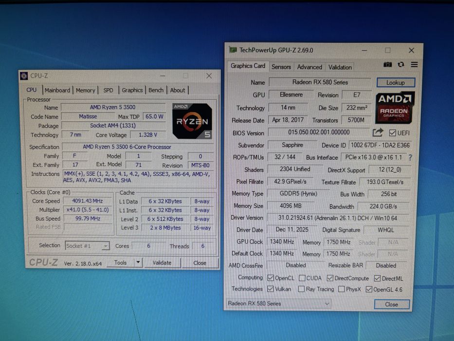Open the GPU-Z hamburger menu

414,64
